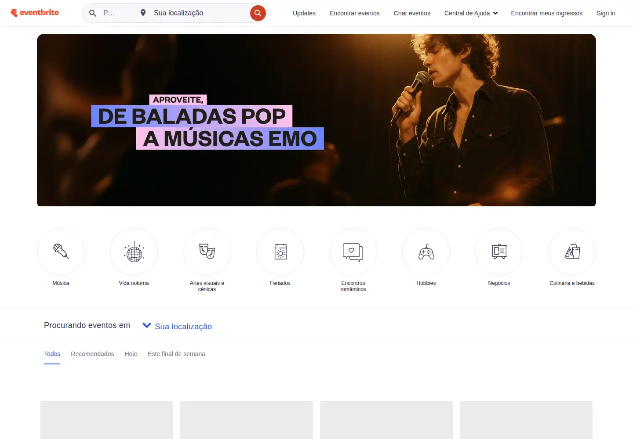Click the Procurando eventos em heading

(87, 325)
